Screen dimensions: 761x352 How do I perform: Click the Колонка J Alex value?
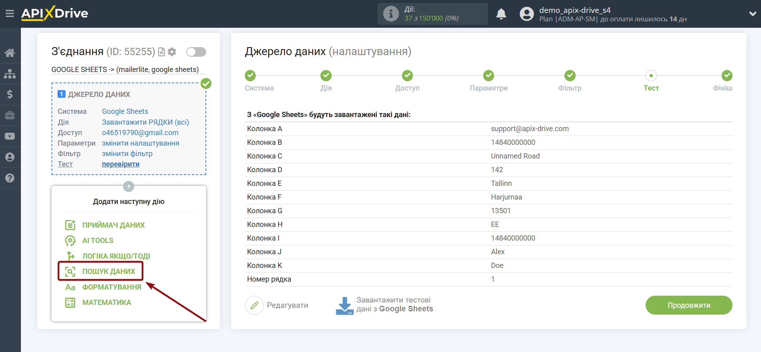(498, 252)
